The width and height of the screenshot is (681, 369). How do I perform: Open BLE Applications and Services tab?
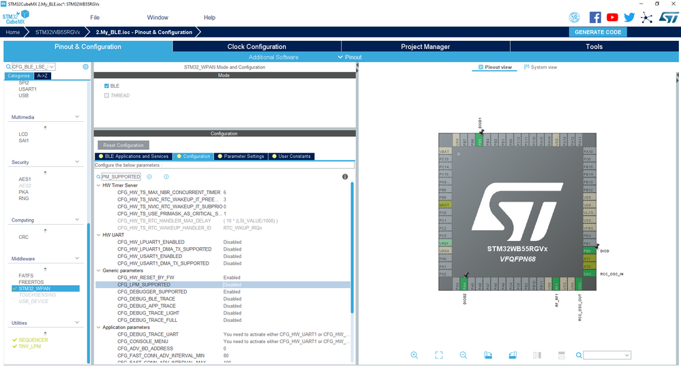tap(134, 156)
